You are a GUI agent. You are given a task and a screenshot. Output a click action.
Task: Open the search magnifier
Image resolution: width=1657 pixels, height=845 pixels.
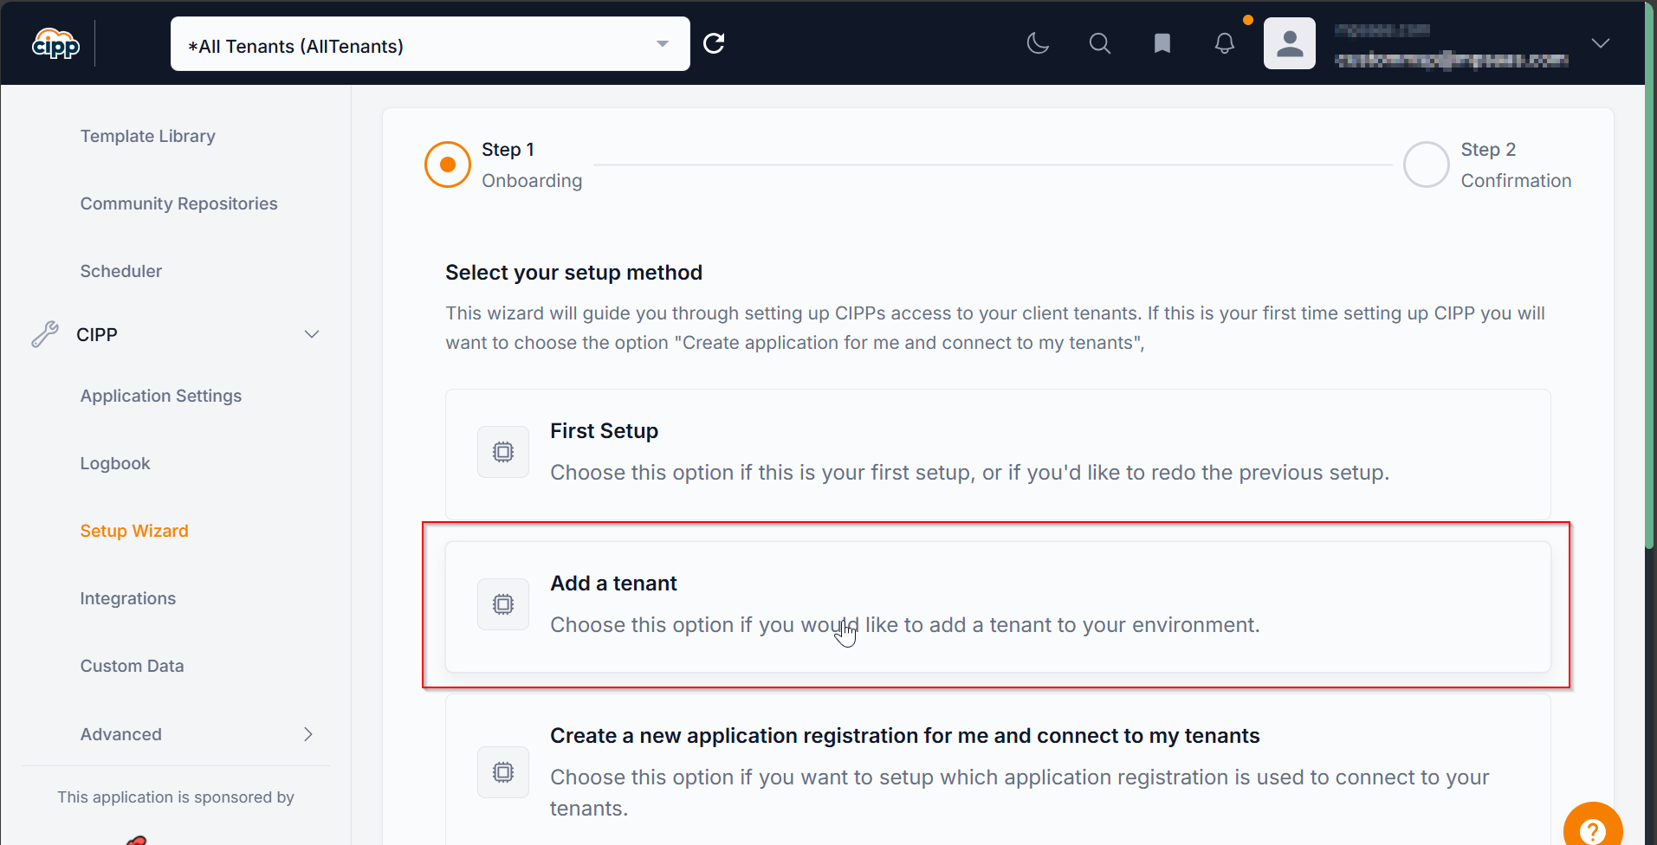[x=1100, y=43]
